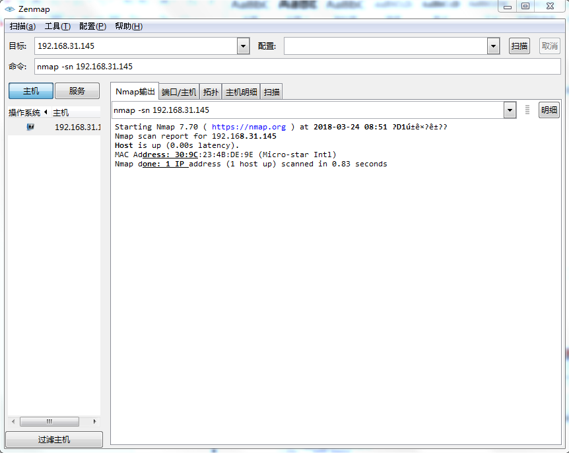Click the 扫描 scan button beside profile
Image resolution: width=569 pixels, height=453 pixels.
tap(519, 46)
